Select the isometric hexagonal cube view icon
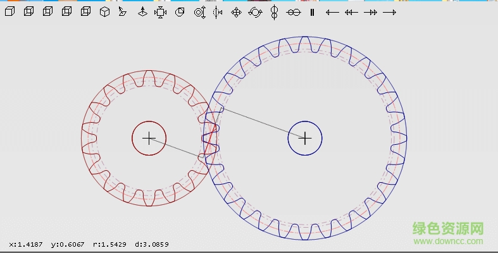Image resolution: width=498 pixels, height=253 pixels. point(104,11)
